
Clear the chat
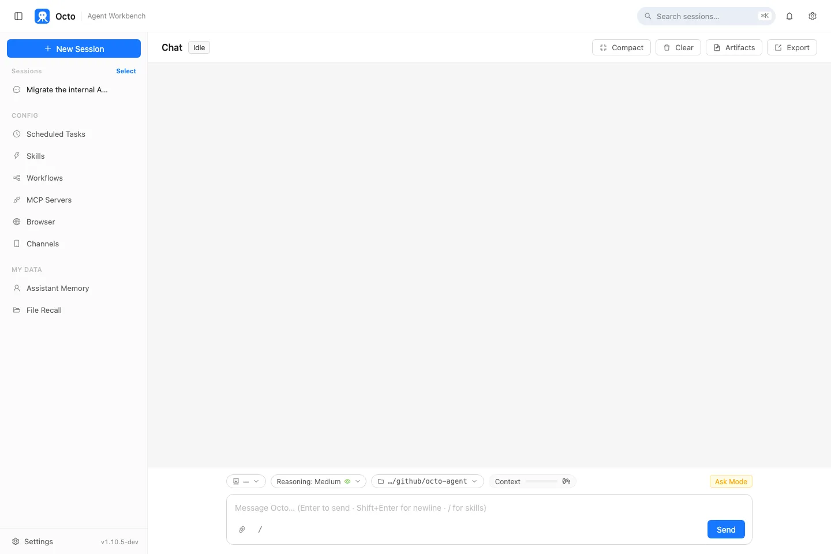pyautogui.click(x=678, y=47)
